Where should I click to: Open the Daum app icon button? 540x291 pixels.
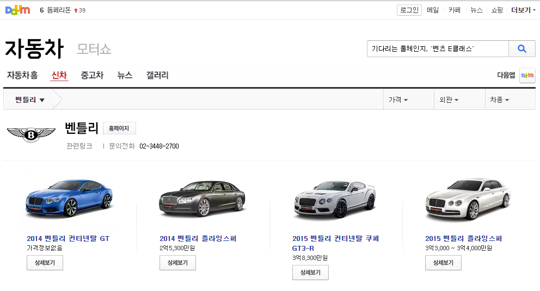pos(527,76)
